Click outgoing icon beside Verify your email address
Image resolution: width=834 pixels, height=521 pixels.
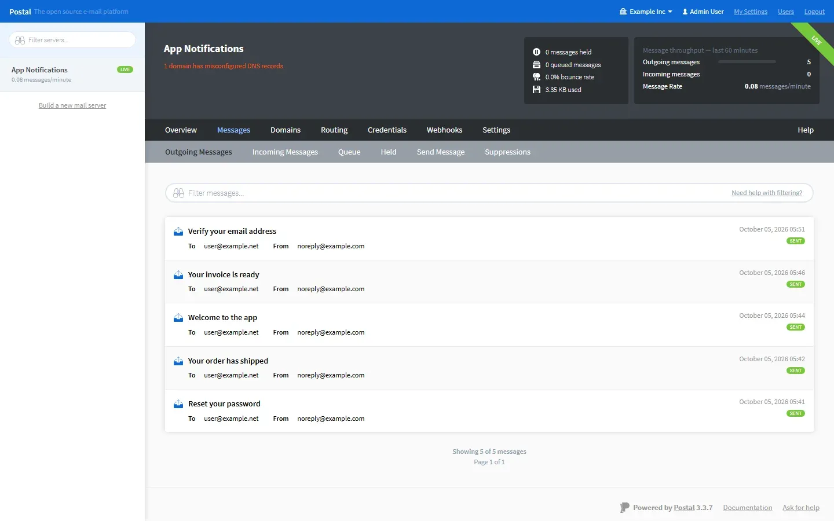[178, 232]
